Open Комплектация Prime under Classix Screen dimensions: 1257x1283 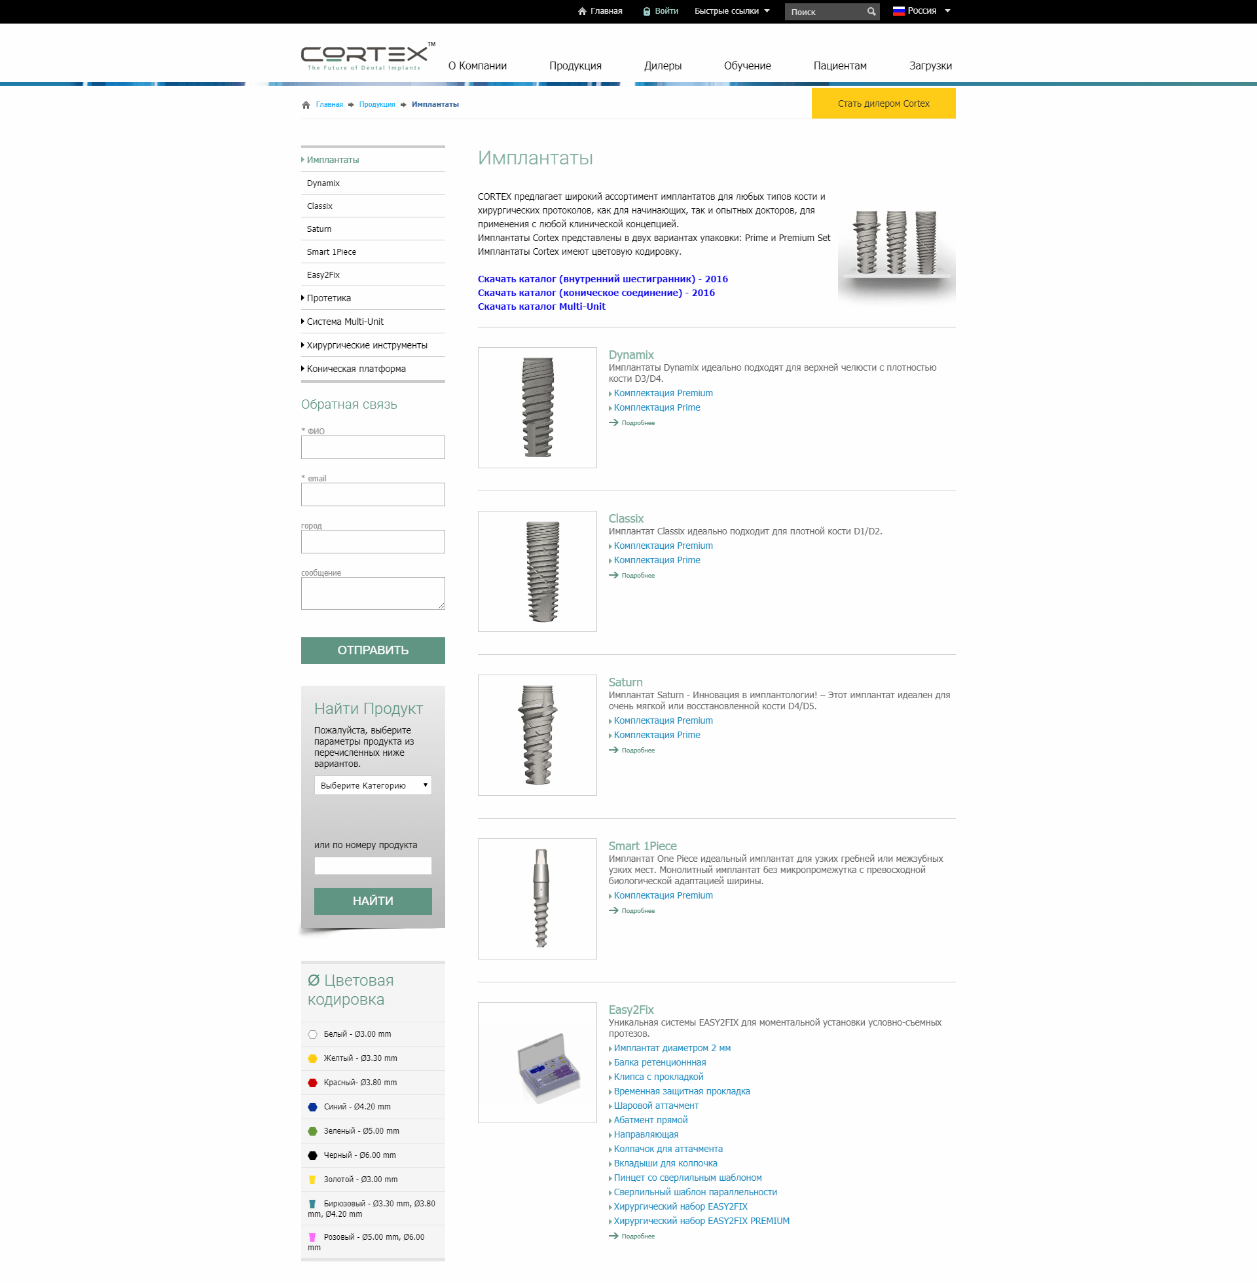(657, 560)
